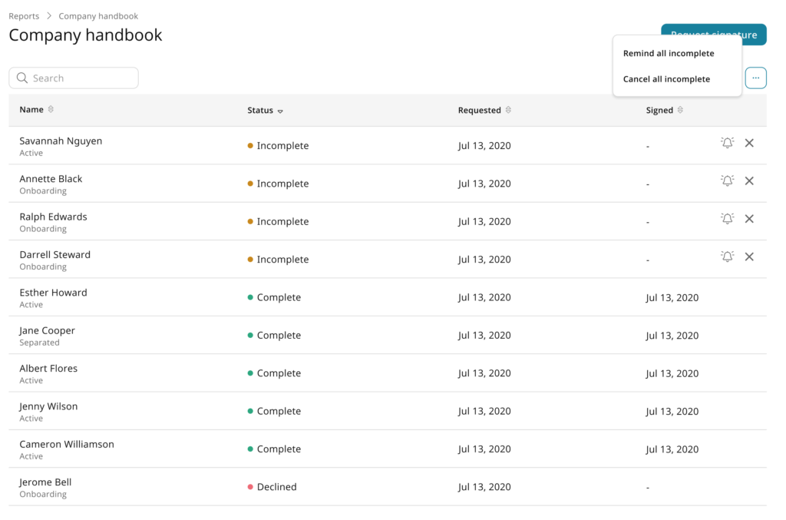Click Separated label under Jane Cooper
Viewport: 786px width, 520px height.
pos(39,343)
